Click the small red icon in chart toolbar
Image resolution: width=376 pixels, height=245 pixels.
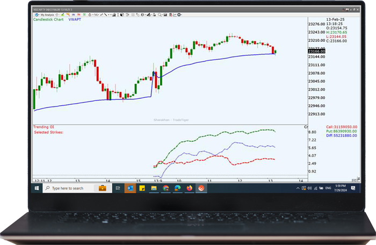click(78, 15)
